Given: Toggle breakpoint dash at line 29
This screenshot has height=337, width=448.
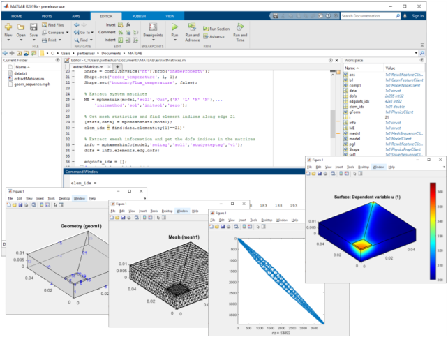Looking at the screenshot, I should point(73,122).
